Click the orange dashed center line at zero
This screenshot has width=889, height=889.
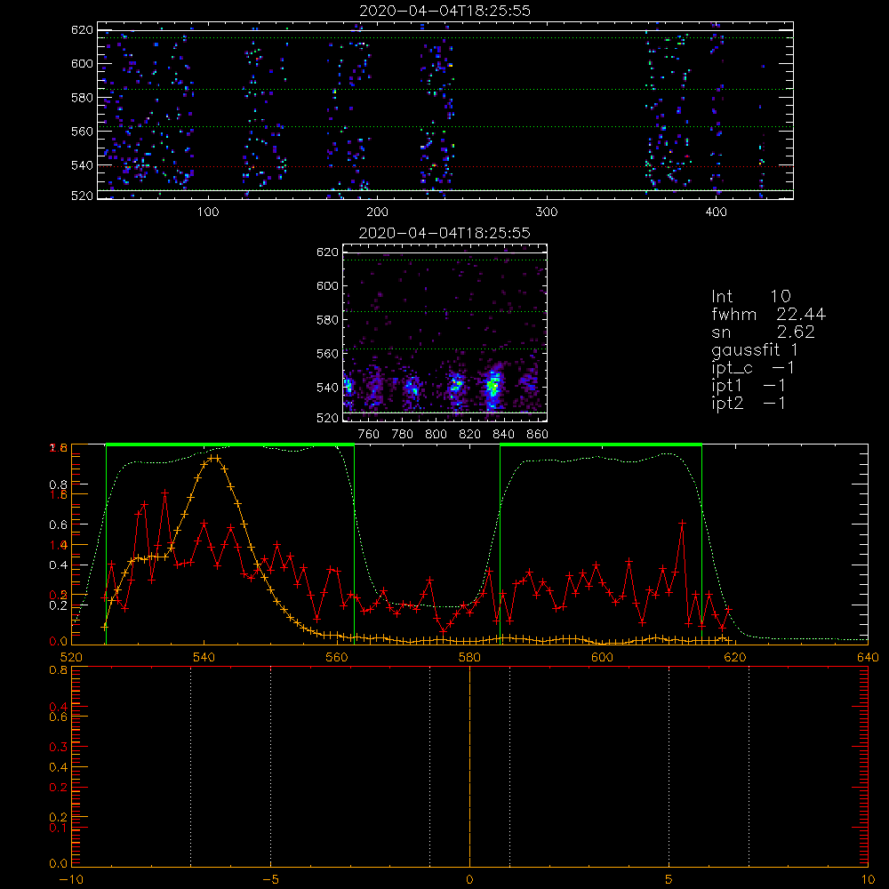(x=469, y=766)
